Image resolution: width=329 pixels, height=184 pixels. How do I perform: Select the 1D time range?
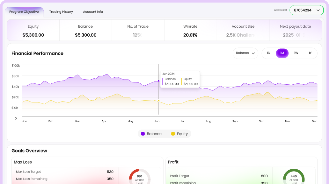(x=268, y=53)
